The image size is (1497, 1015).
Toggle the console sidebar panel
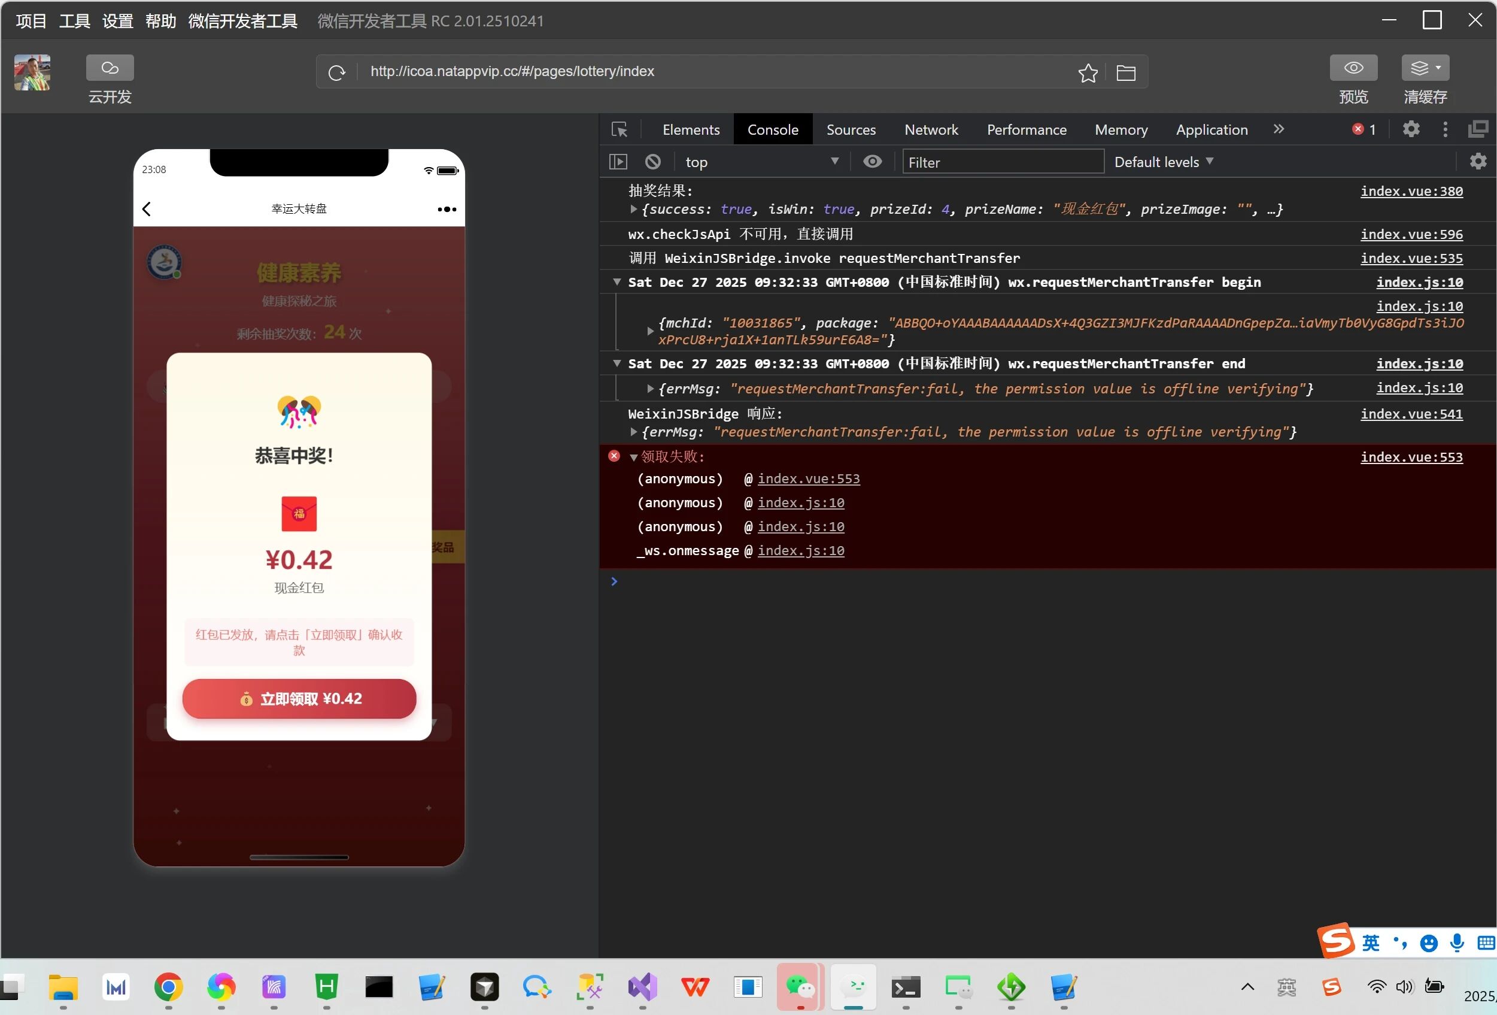pos(618,162)
